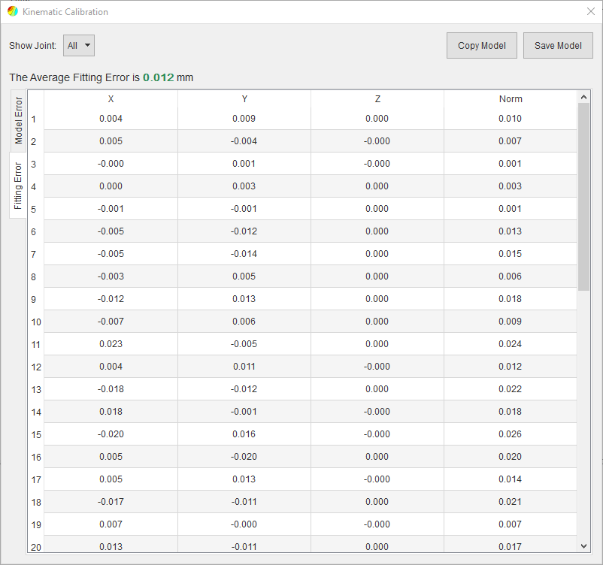
Task: Click the Copy Model button
Action: (481, 45)
